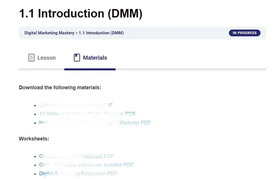This screenshot has height=179, width=276.
Task: Click the '>' breadcrumb separator
Action: tap(76, 33)
